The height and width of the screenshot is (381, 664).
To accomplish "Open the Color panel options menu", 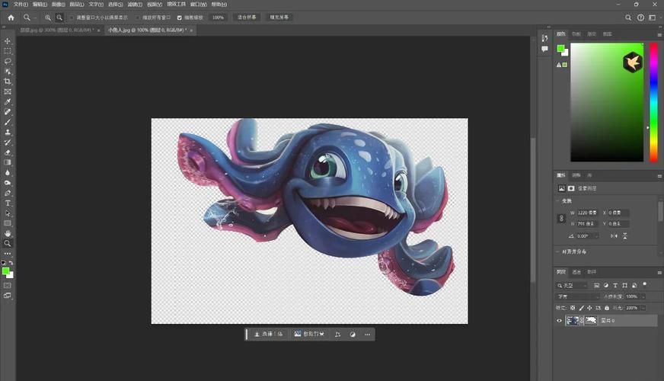I will click(659, 35).
